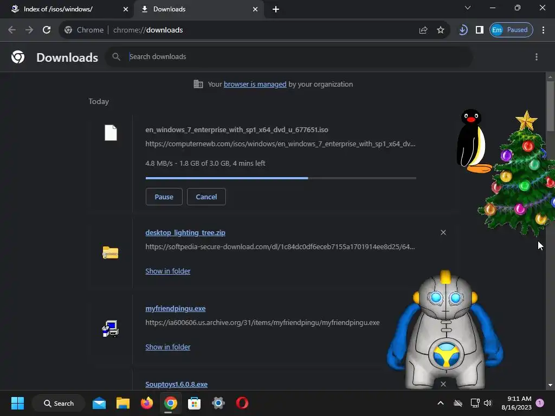Open Settings gear from taskbar
Image resolution: width=555 pixels, height=416 pixels.
click(x=218, y=403)
